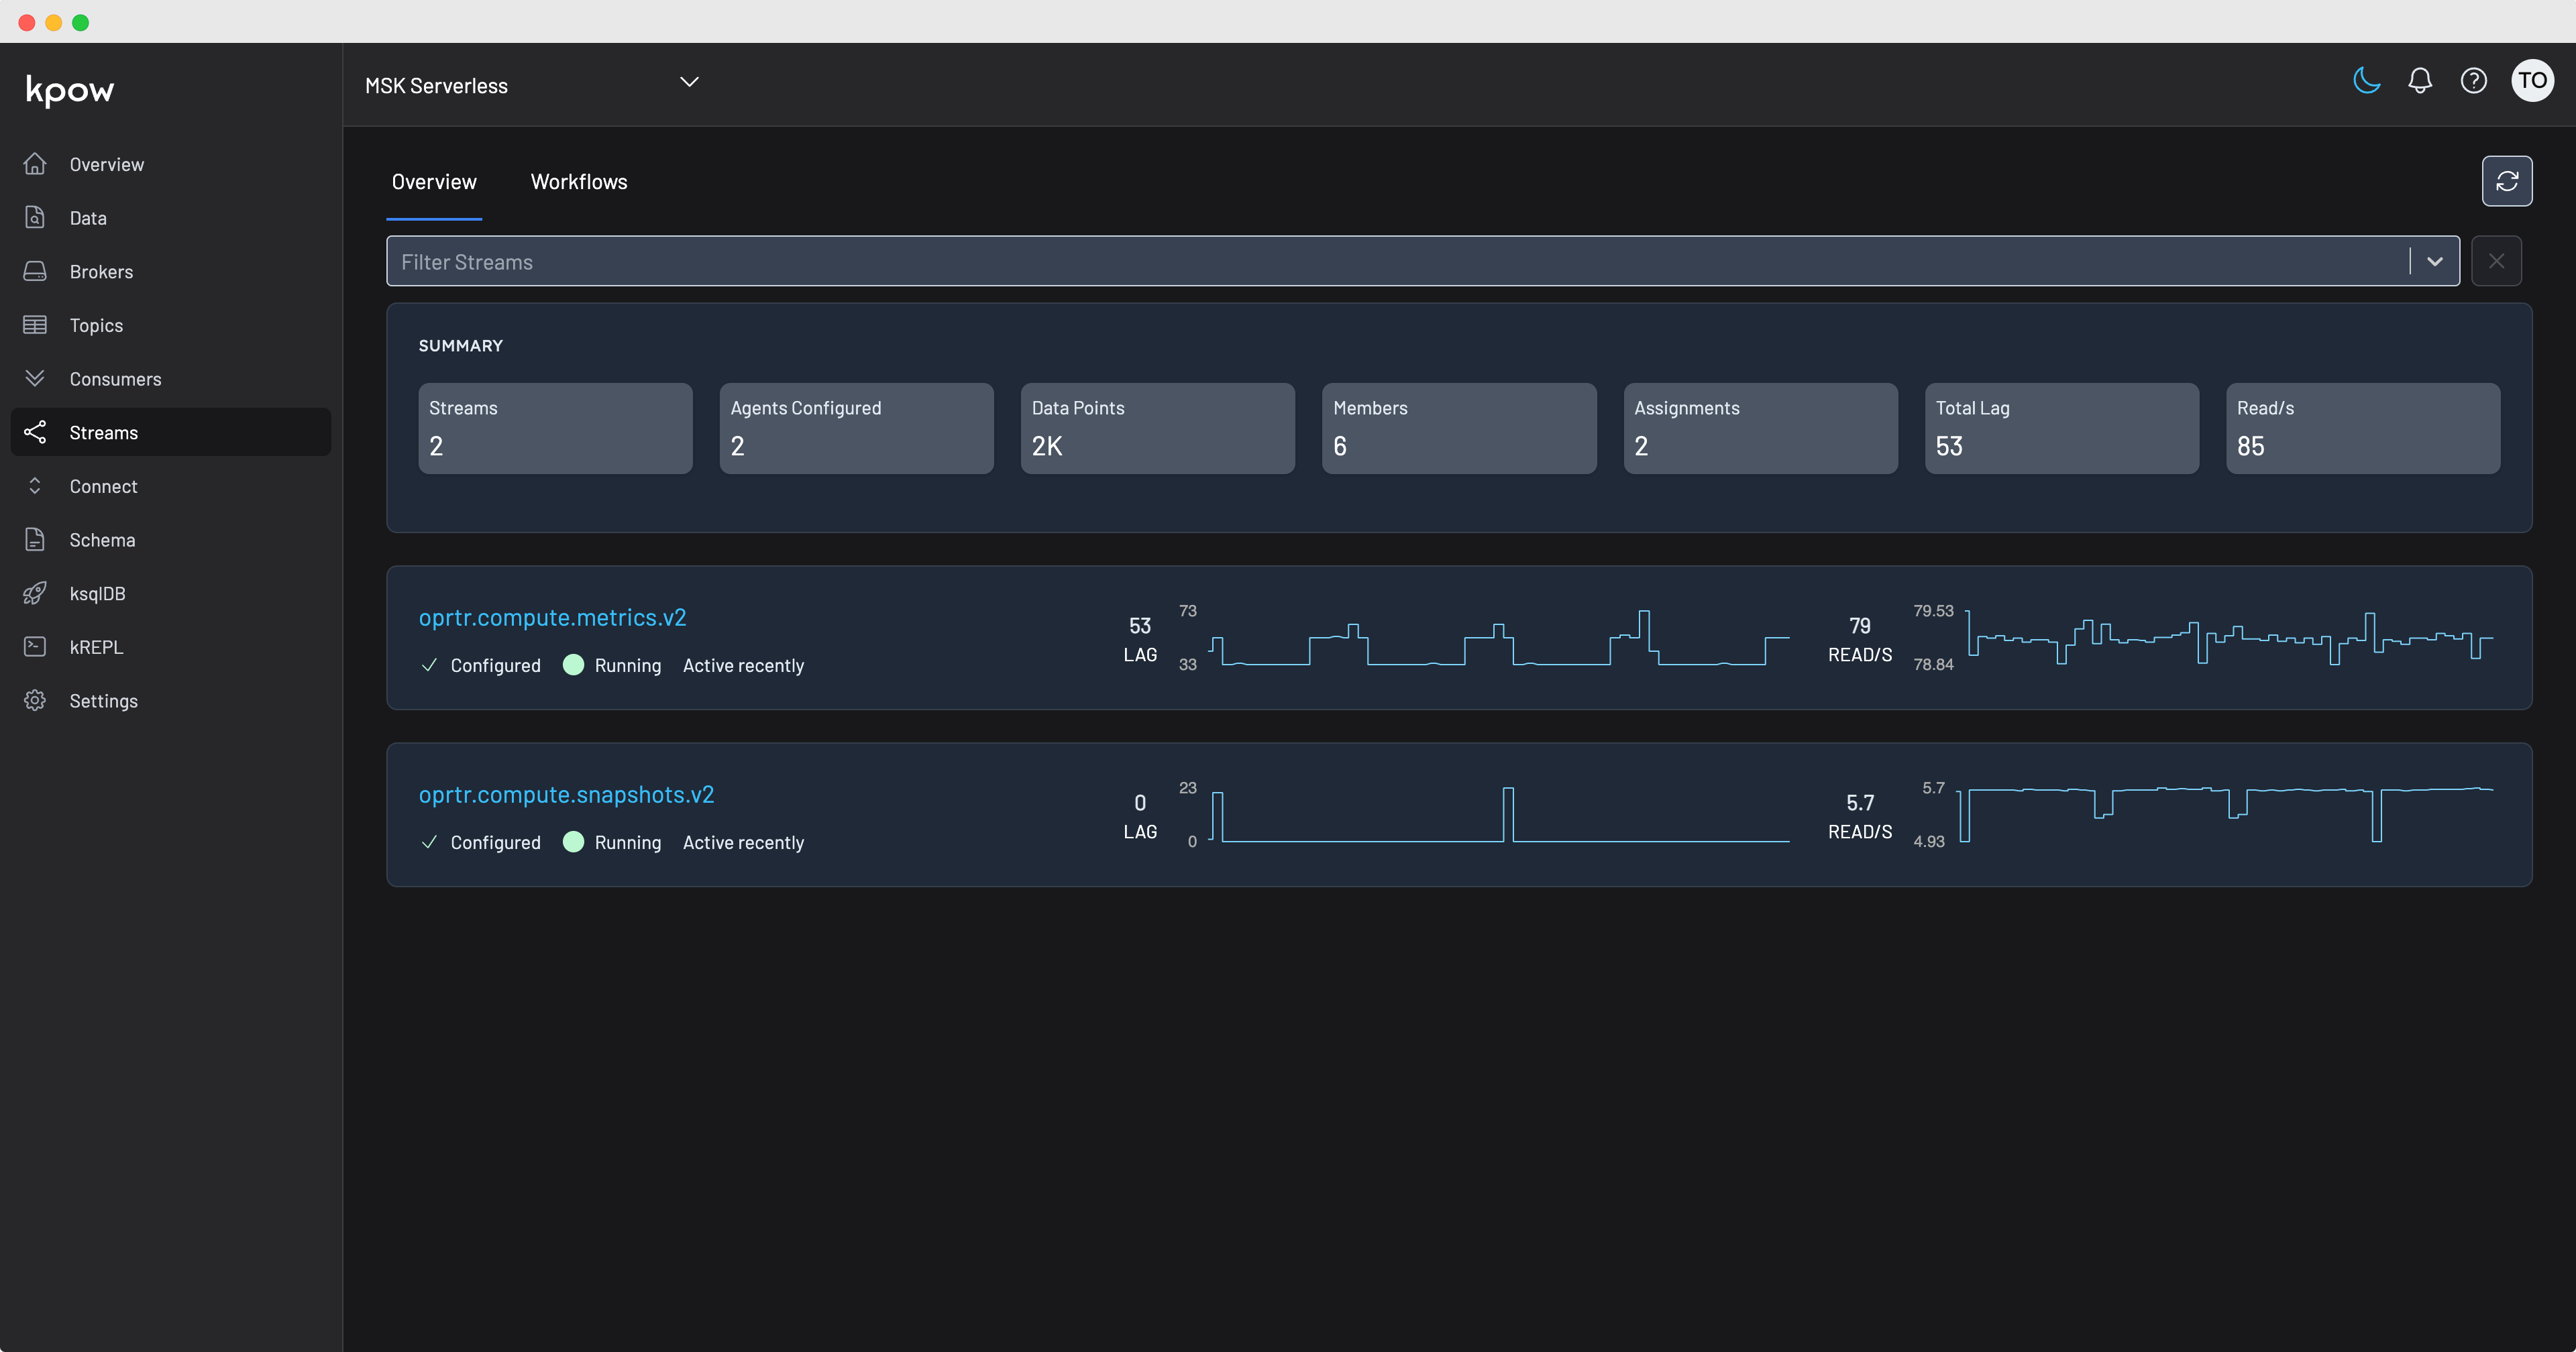This screenshot has width=2576, height=1352.
Task: Select the Overview tab
Action: coord(434,181)
